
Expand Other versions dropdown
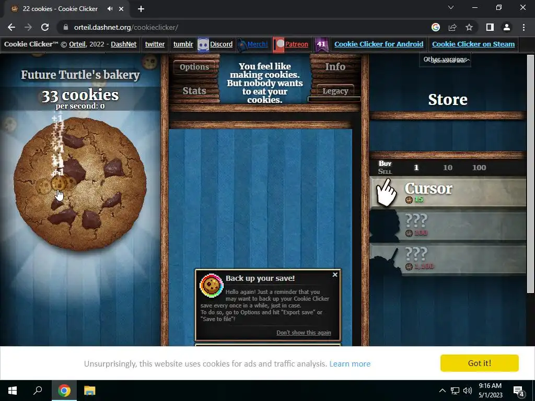coord(445,60)
